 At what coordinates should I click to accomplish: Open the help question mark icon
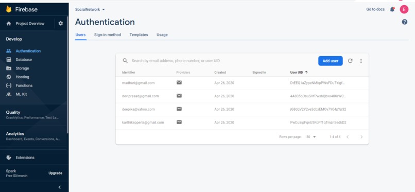tap(404, 22)
